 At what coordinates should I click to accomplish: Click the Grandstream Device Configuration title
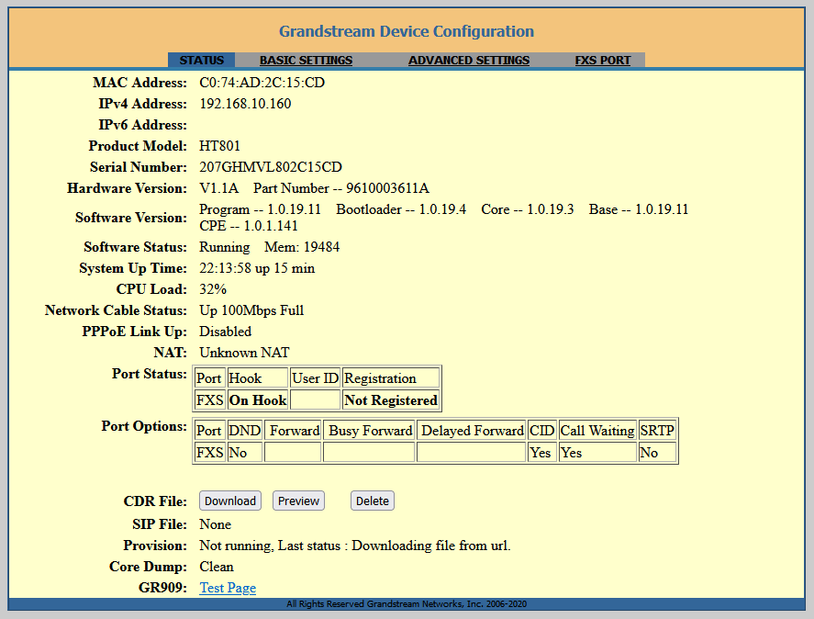407,31
